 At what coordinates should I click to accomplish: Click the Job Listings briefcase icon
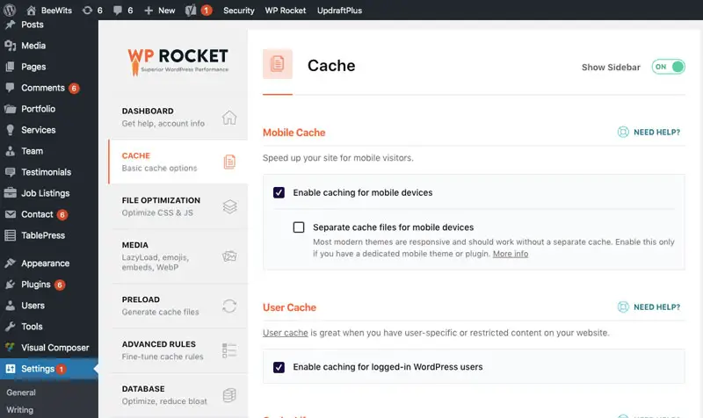(x=10, y=192)
